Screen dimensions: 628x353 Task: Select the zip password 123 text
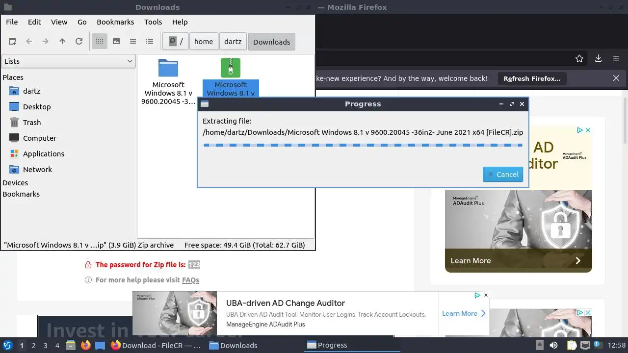tap(194, 265)
